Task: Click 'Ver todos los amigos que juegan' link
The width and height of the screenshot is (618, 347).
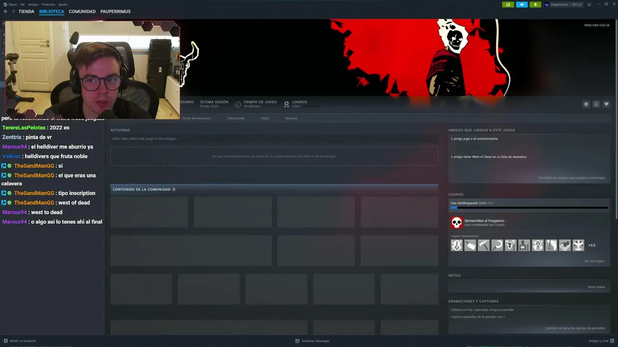Action: (572, 178)
